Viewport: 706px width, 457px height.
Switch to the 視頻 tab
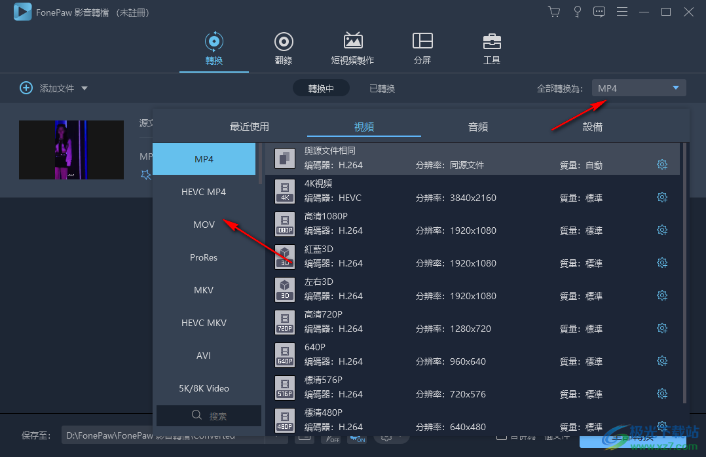tap(364, 127)
